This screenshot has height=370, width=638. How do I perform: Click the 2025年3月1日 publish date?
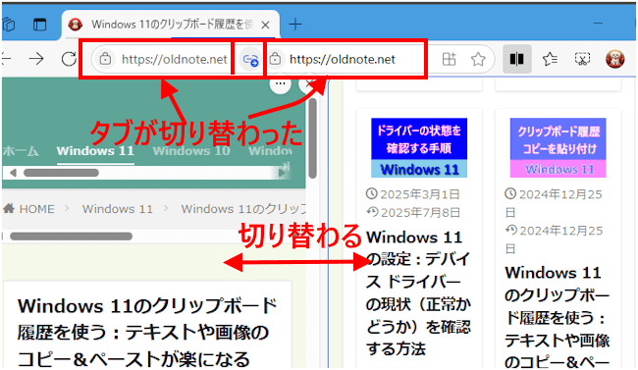pos(420,194)
